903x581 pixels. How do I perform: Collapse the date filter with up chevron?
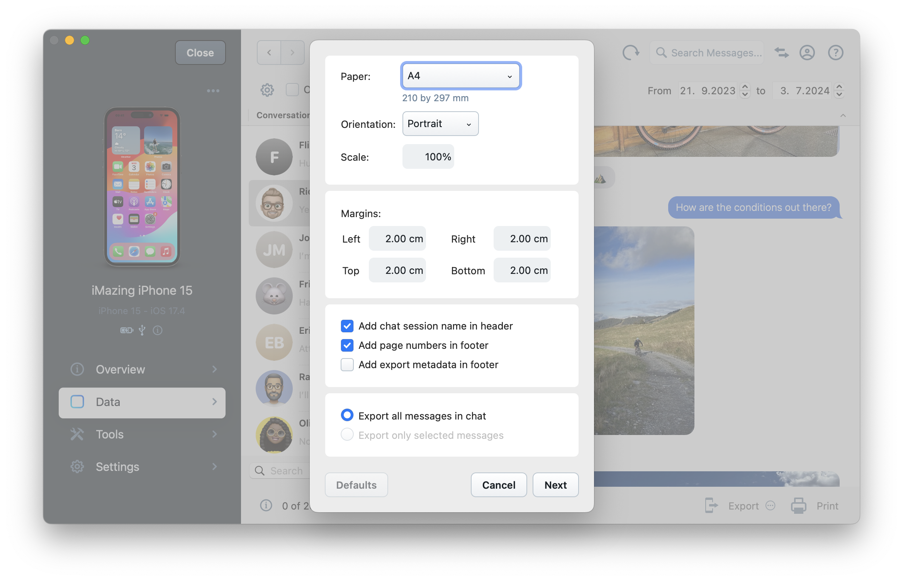pos(843,116)
